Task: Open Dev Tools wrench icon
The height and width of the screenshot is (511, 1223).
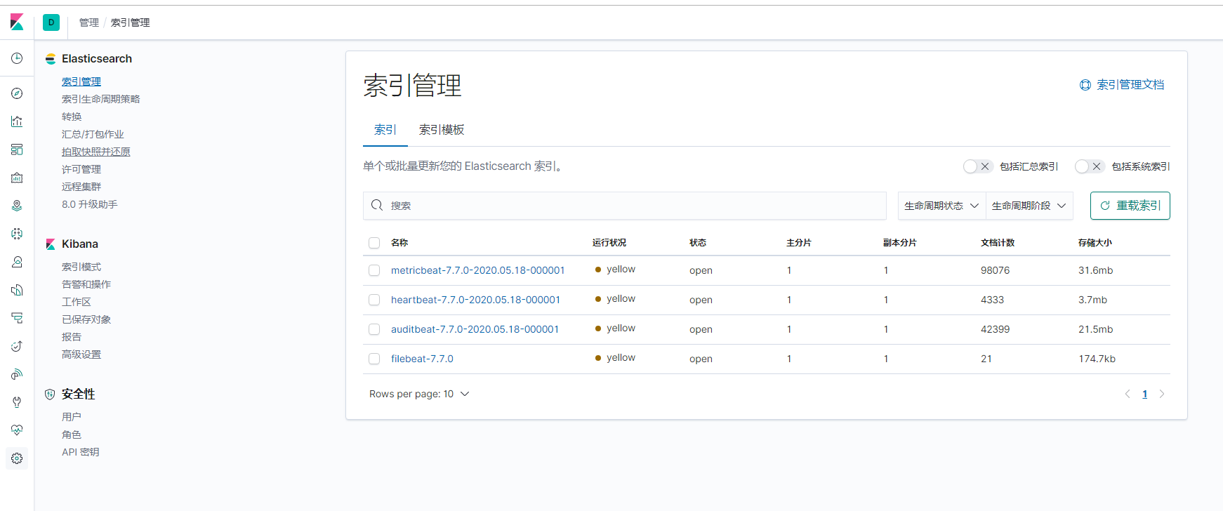Action: pos(17,402)
